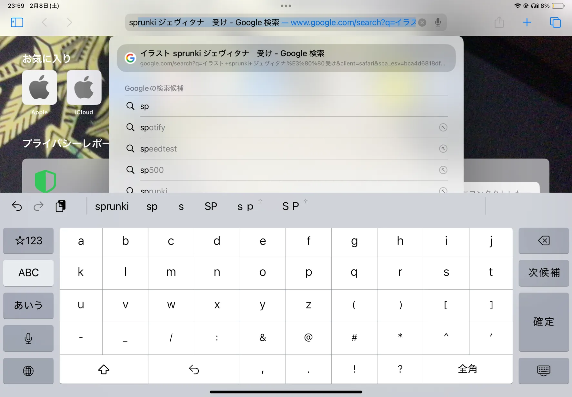Choose the uppercase half-width "SP" candidate
Image resolution: width=572 pixels, height=397 pixels.
tap(211, 206)
